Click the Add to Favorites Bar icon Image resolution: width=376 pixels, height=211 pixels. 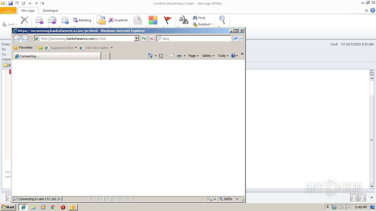[40, 48]
